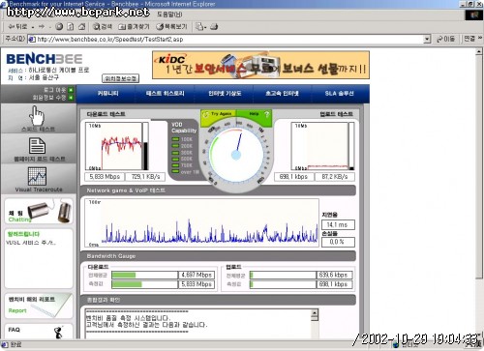Open the 채팅 Chatting tin-can panel
The width and height of the screenshot is (484, 351).
(x=39, y=211)
